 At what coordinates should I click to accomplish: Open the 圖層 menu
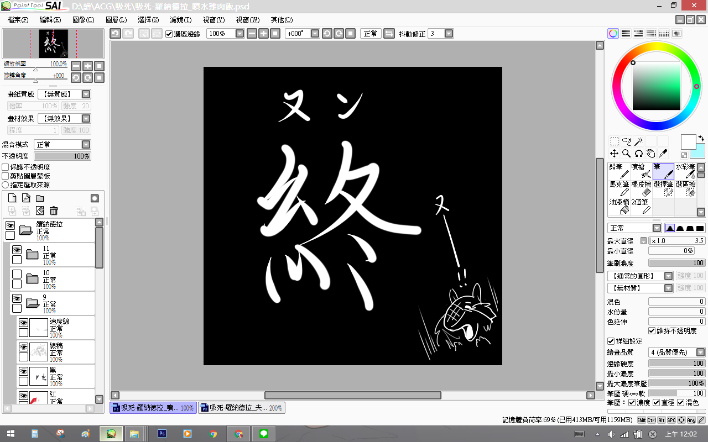click(x=116, y=20)
